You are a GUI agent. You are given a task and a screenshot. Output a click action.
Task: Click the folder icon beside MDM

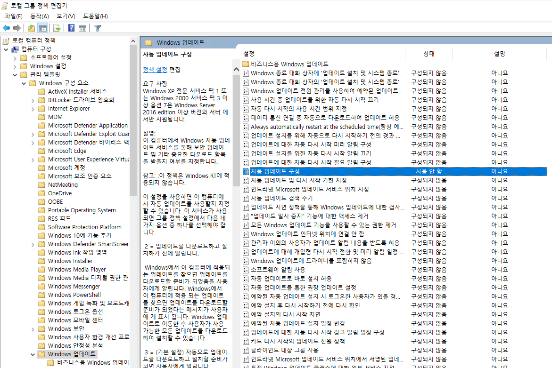click(x=41, y=117)
